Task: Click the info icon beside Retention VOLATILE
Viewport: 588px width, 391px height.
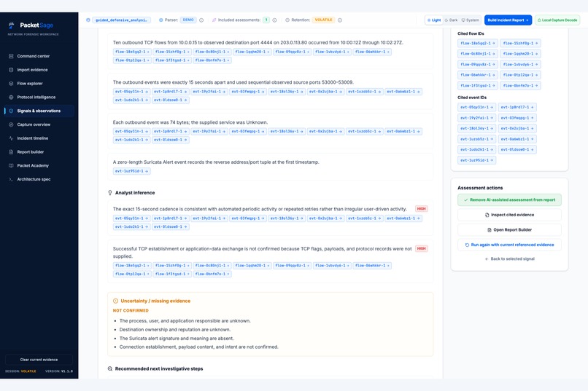Action: coord(340,20)
